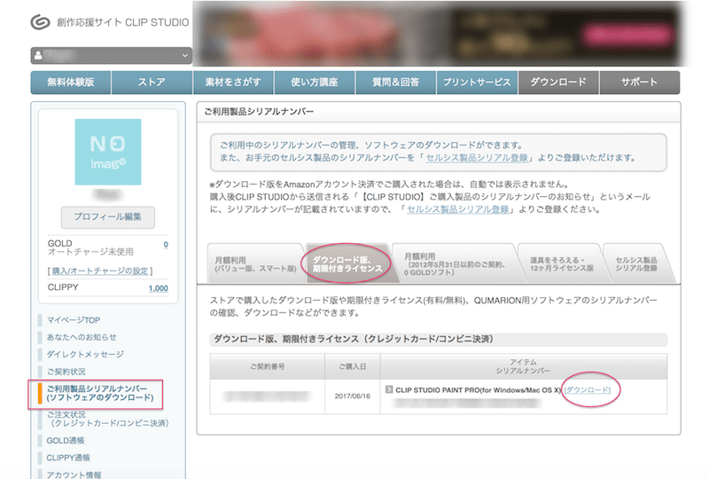Click the NO image profile thumbnail

pyautogui.click(x=108, y=152)
